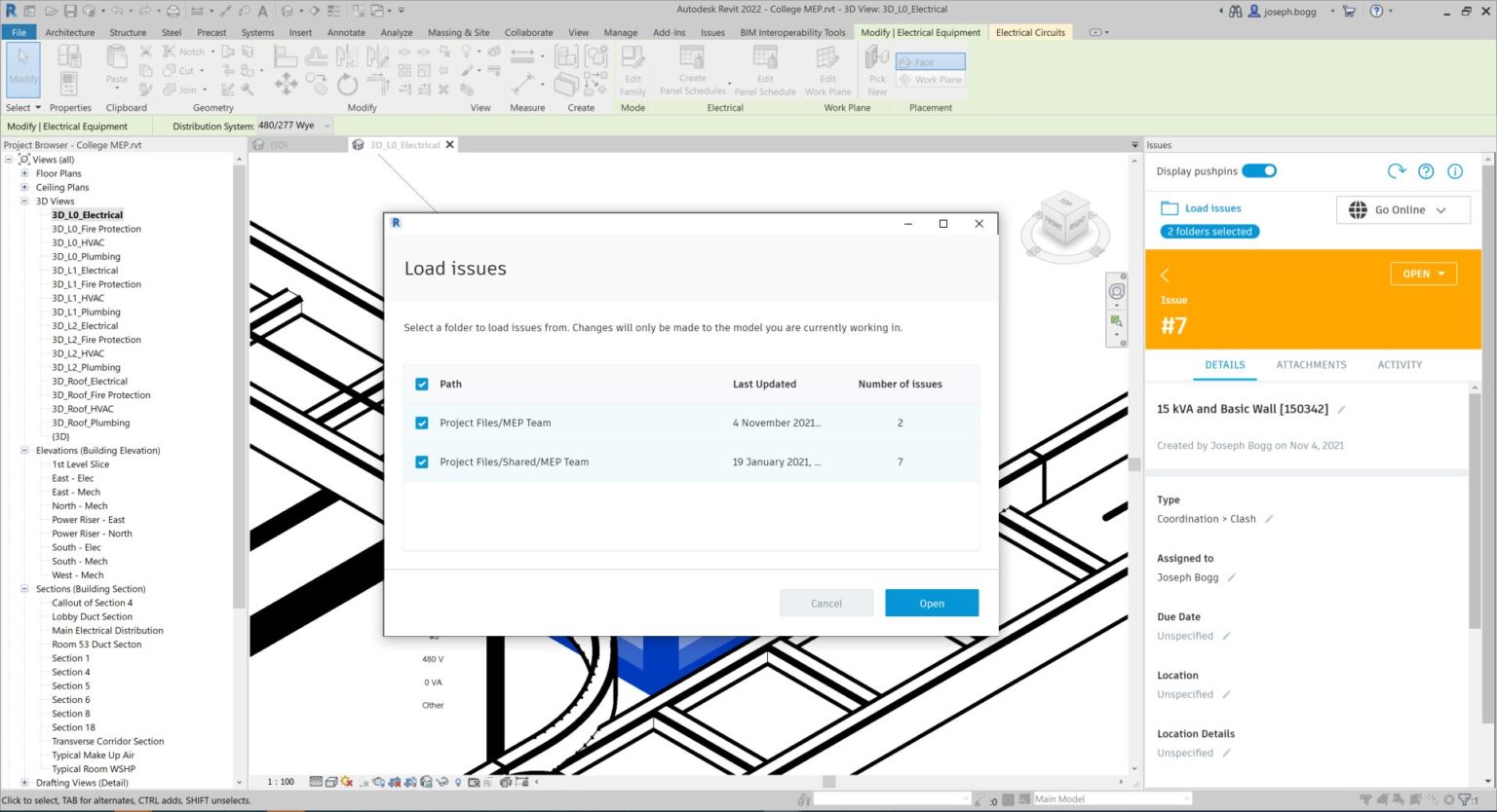Click the refresh issues icon
Image resolution: width=1497 pixels, height=812 pixels.
[1397, 171]
